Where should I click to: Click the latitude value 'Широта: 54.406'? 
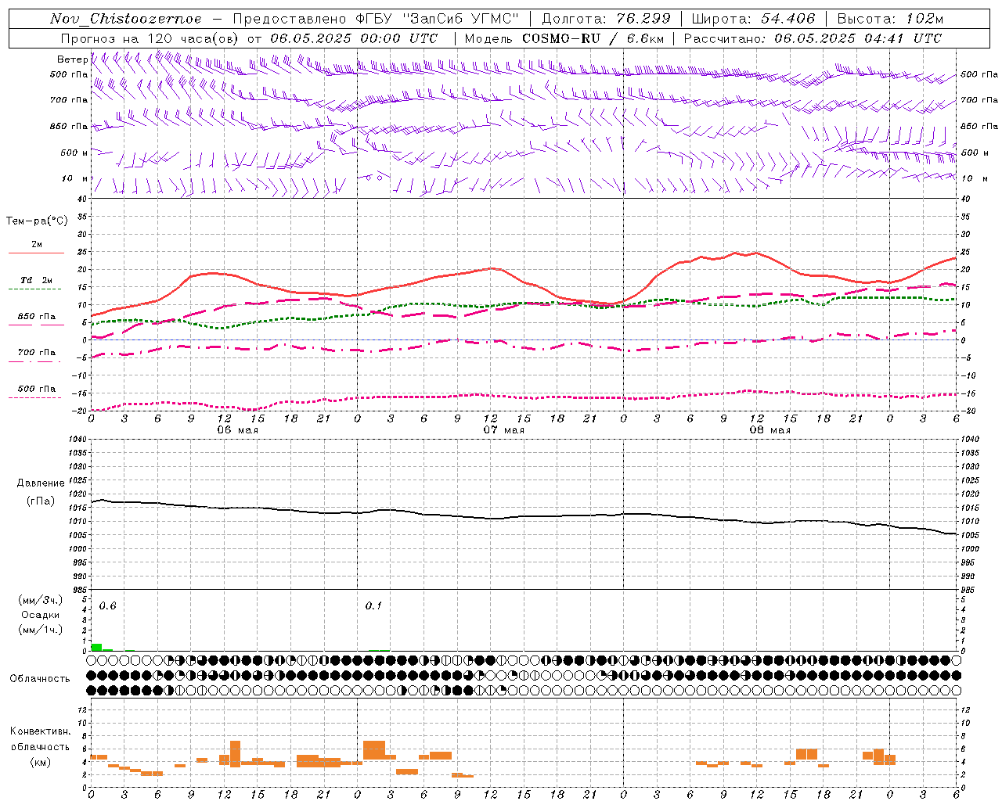tap(753, 19)
